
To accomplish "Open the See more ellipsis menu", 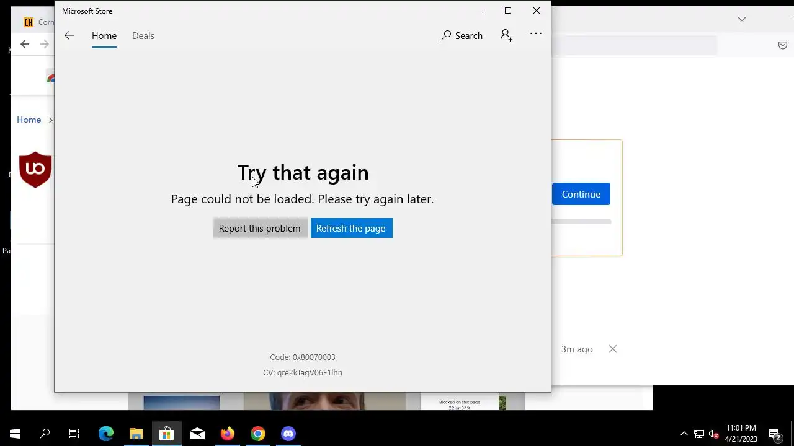I will coord(536,34).
